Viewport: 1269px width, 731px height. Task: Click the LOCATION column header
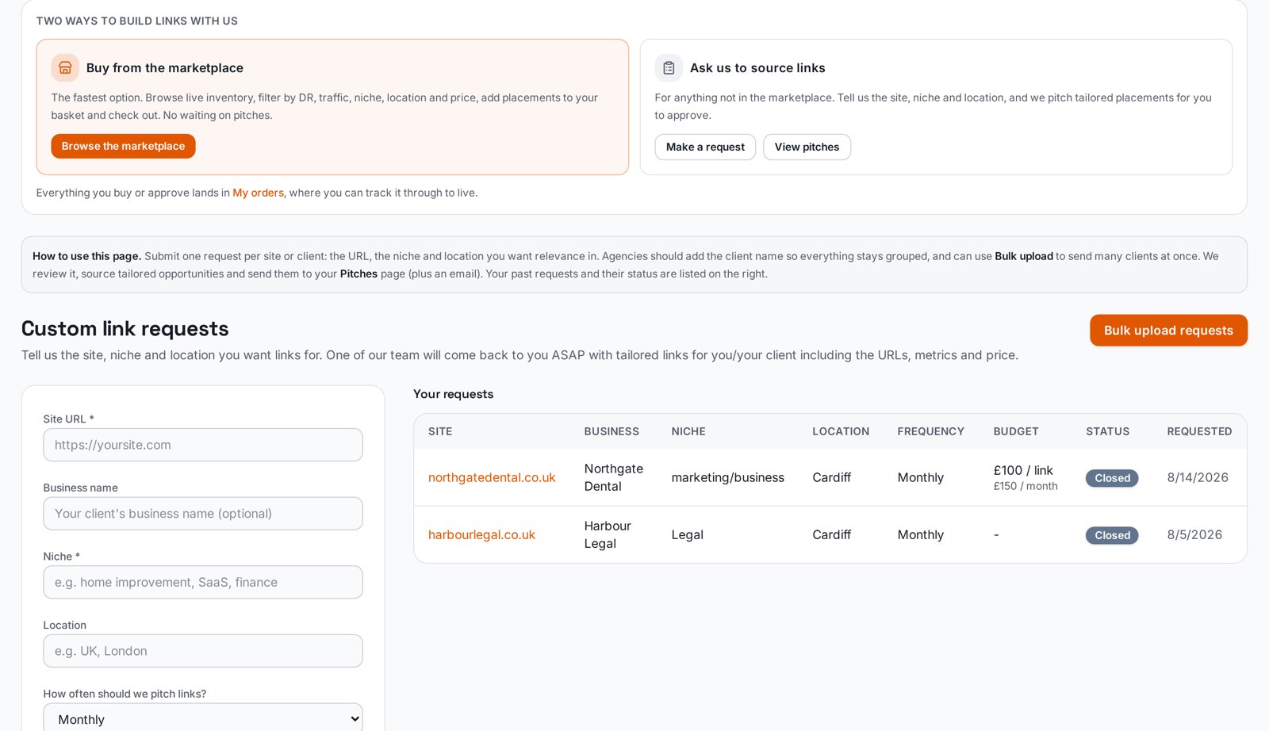[x=841, y=431]
